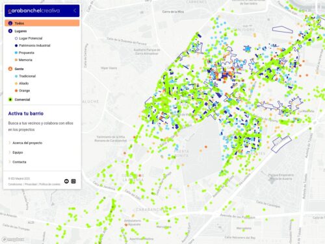Open the Privacidad footer link
Viewport: 325px width, 244px height.
pos(31,184)
